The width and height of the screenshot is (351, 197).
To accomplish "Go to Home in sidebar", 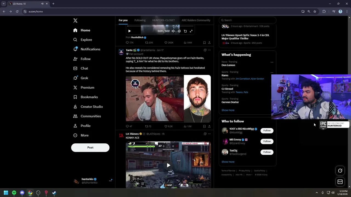I will click(x=82, y=30).
